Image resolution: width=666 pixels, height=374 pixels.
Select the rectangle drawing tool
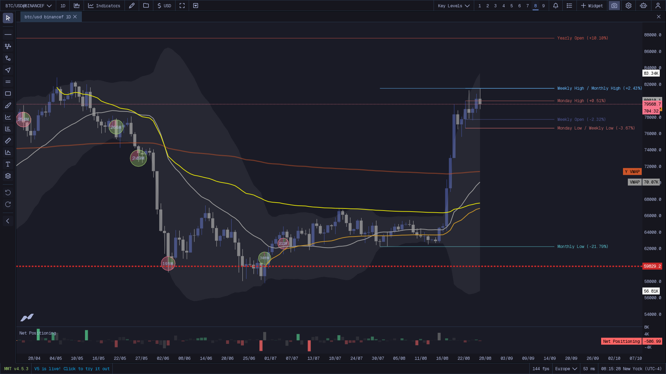(x=8, y=93)
